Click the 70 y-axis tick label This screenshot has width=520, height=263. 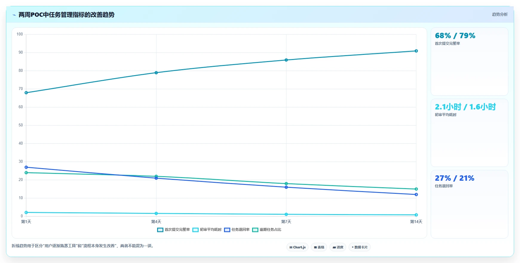click(x=21, y=89)
